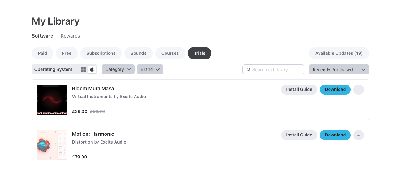Select the Software tab

pyautogui.click(x=42, y=36)
